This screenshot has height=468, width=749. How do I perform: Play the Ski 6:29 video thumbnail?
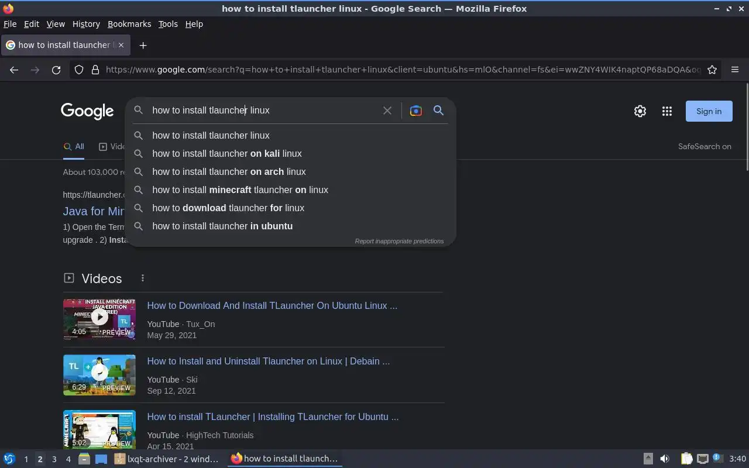(99, 375)
